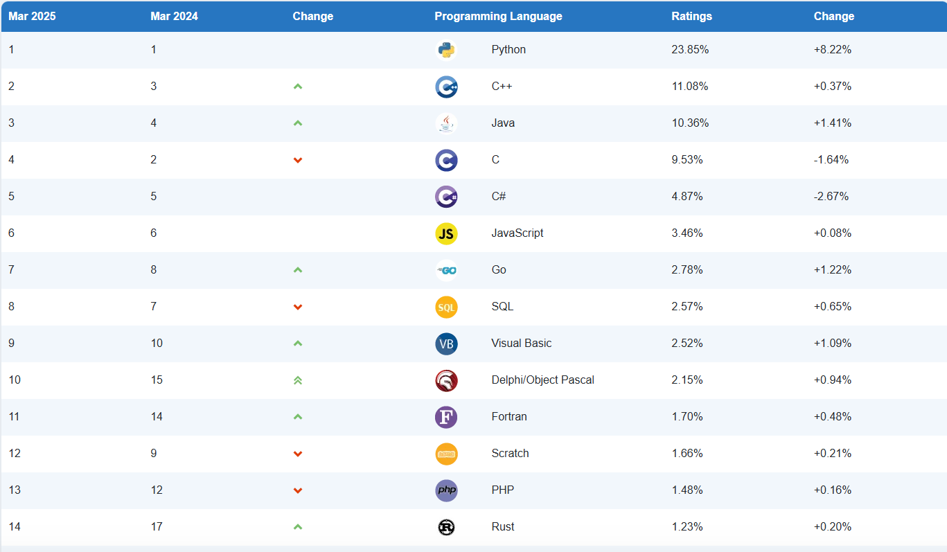Click the +0.48% change value
Screen dimensions: 947x552
[x=833, y=417]
